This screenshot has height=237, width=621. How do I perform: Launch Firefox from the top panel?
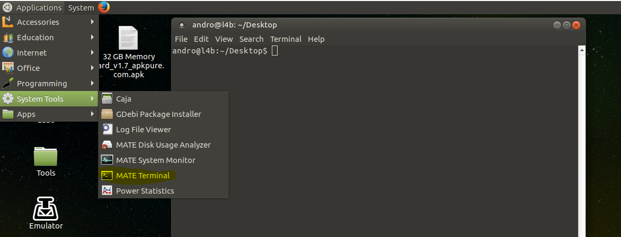104,7
